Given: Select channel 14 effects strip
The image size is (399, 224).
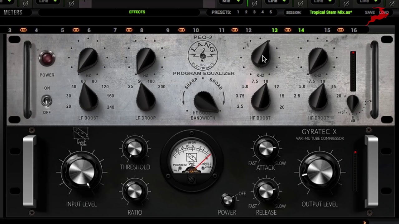Looking at the screenshot, I should coord(301,30).
